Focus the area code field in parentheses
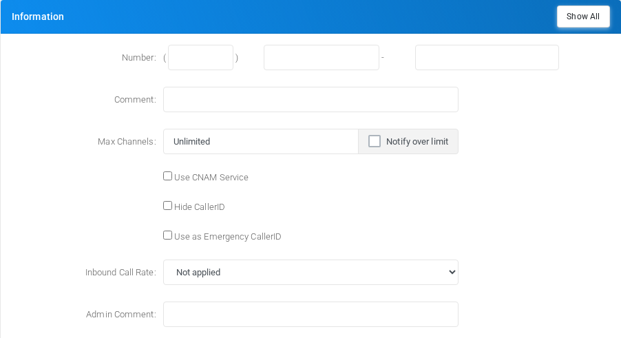Image resolution: width=621 pixels, height=338 pixels. point(200,57)
